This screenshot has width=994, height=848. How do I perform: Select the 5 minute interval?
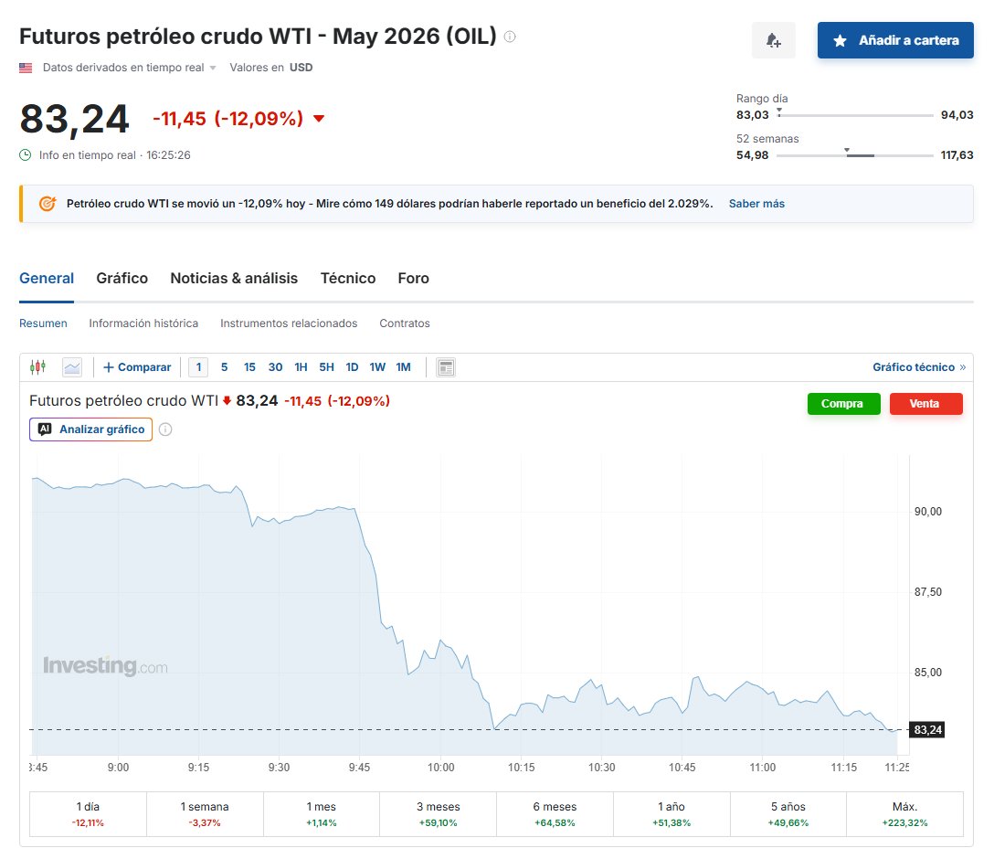[224, 367]
